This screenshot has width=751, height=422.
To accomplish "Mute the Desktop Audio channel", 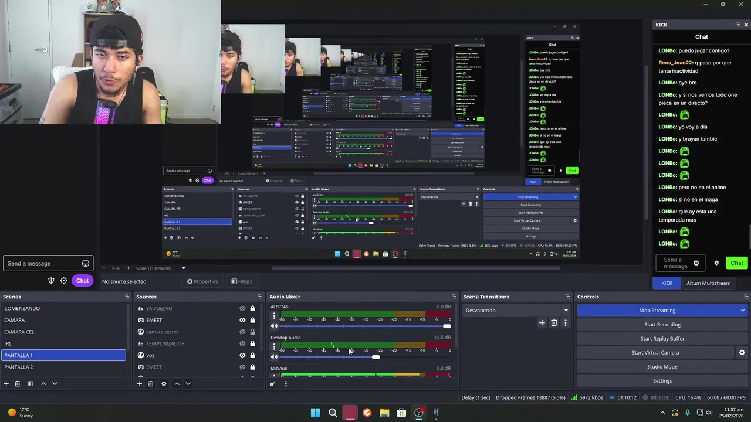I will pyautogui.click(x=274, y=357).
